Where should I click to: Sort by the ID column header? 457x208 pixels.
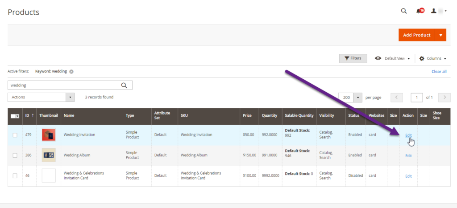[29, 116]
